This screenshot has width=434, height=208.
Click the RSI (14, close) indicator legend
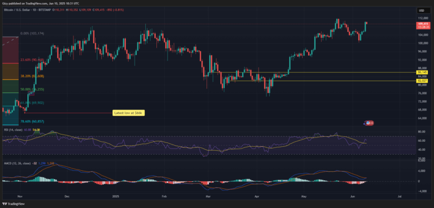(x=13, y=130)
